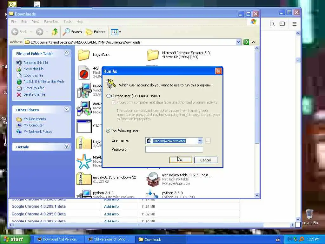This screenshot has height=244, width=325.
Task: Open the Favorites menu
Action: pyautogui.click(x=51, y=22)
